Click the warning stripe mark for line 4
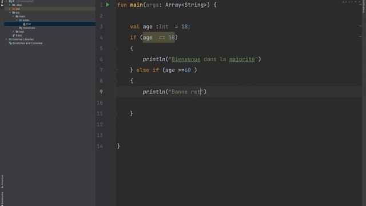 [x=360, y=37]
